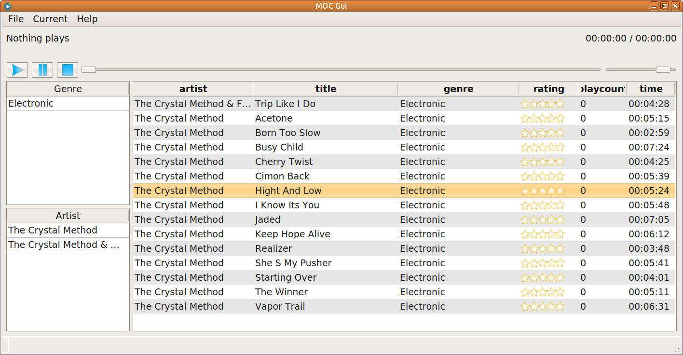
Task: Stop playback with the Stop button
Action: (x=68, y=70)
